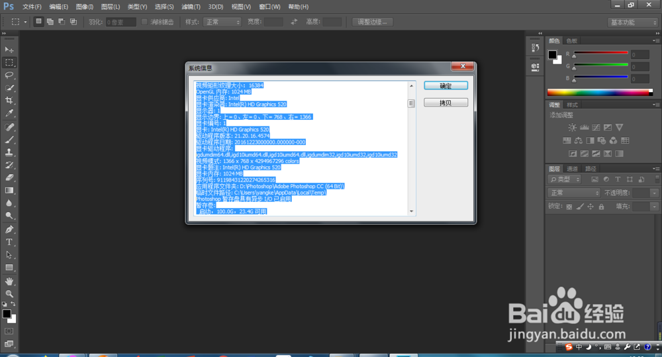Collapse the right panel dock arrows
This screenshot has height=357, width=662.
pos(657,33)
